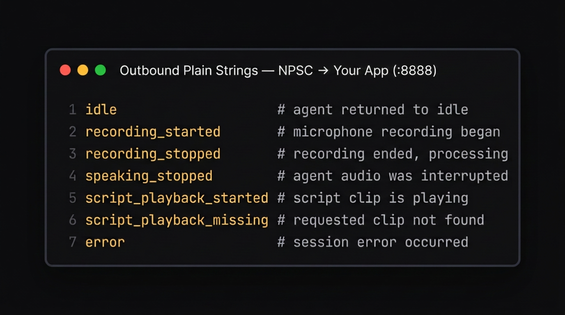Click the comment 'requested clip not found'
The width and height of the screenshot is (565, 315).
coord(389,220)
